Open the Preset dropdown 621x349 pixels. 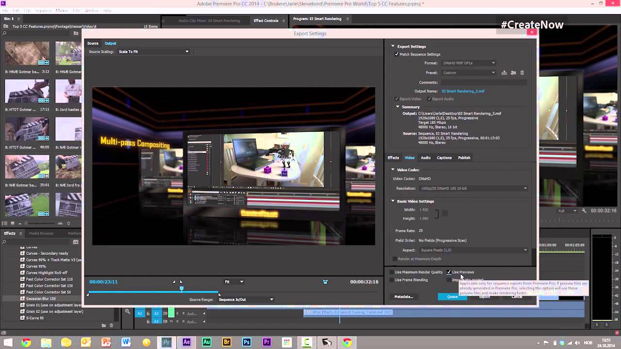[469, 73]
